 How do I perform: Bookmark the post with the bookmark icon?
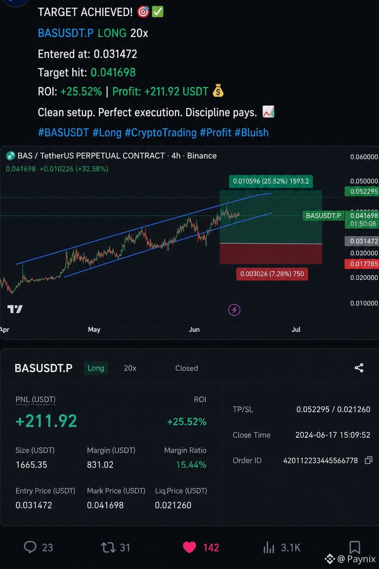(354, 547)
